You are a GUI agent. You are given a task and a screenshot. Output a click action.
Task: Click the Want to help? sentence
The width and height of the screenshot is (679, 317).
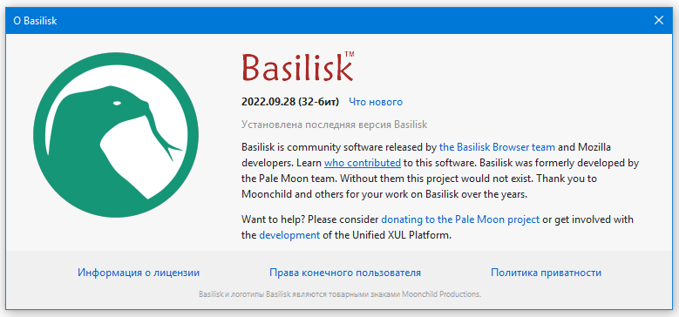(438, 227)
